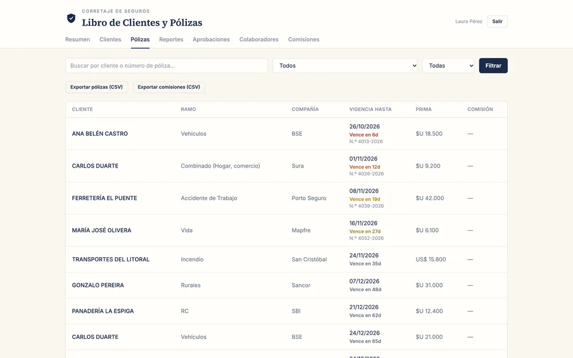
Task: Click the 'Vence en 6d' warning
Action: click(x=363, y=135)
